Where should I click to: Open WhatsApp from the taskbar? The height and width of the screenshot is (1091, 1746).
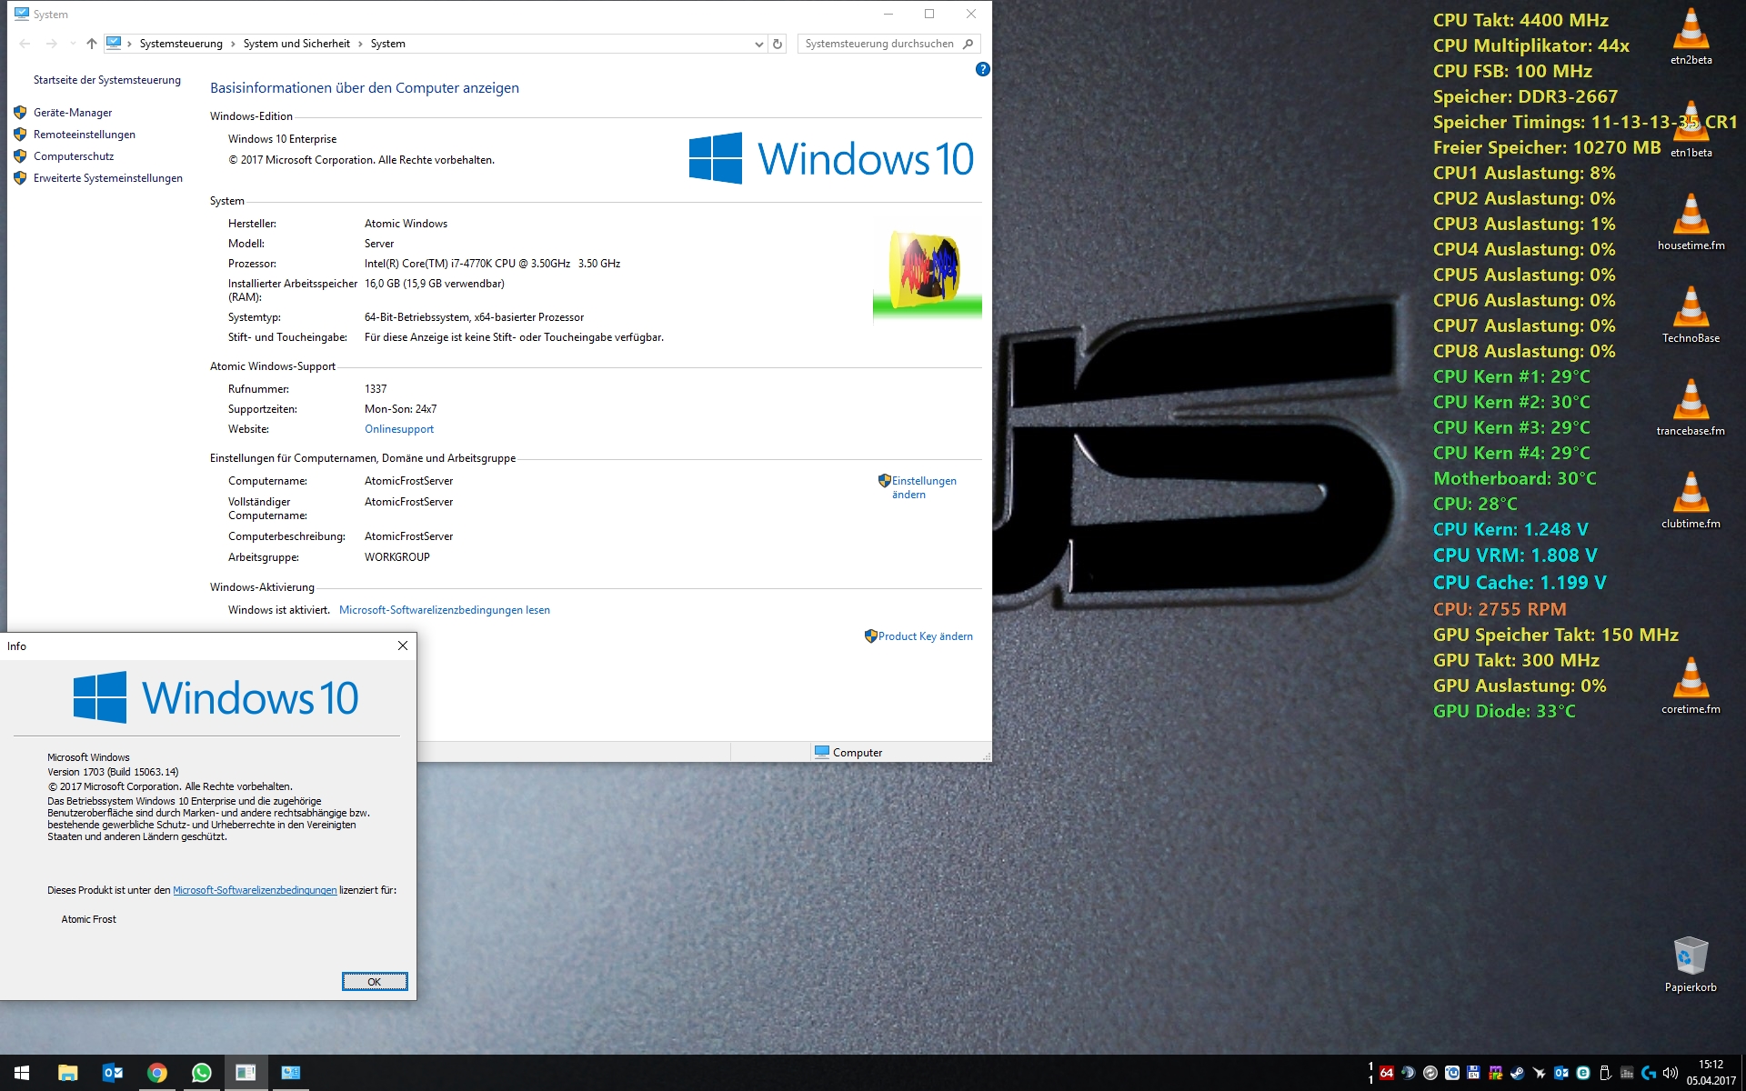click(201, 1073)
